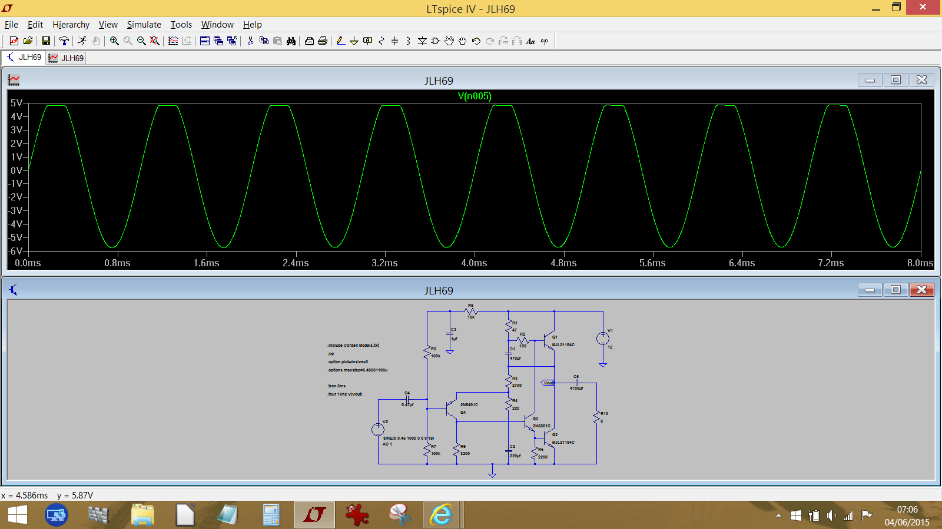Open Calculator from the taskbar
This screenshot has width=942, height=529.
271,515
